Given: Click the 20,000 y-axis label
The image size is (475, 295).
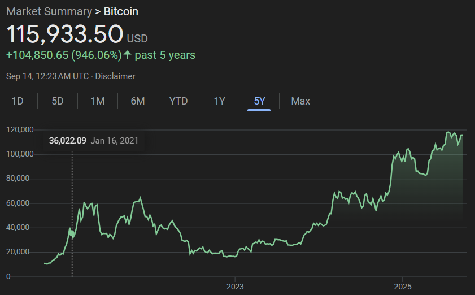Looking at the screenshot, I should 18,252.
